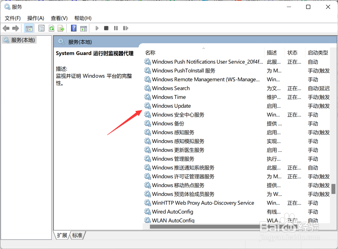Screen dimensions: 338x249
Task: Refresh the services list
Action: [x=51, y=28]
